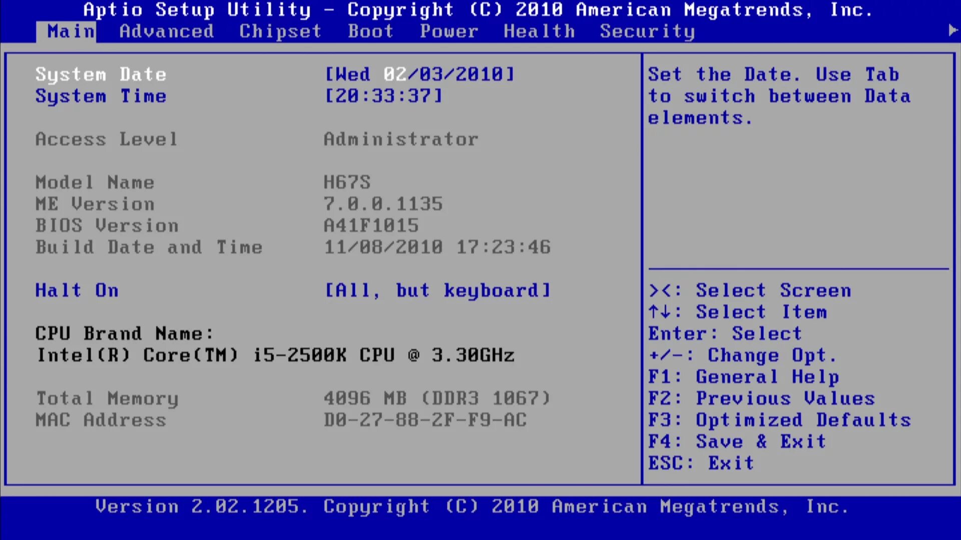This screenshot has width=961, height=540.
Task: Open the Security settings menu
Action: tap(648, 31)
